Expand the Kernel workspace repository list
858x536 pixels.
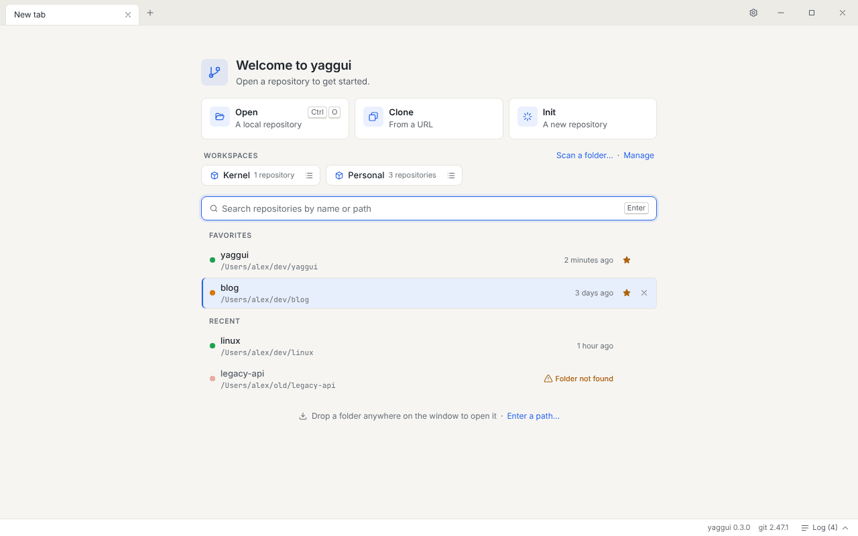(309, 176)
